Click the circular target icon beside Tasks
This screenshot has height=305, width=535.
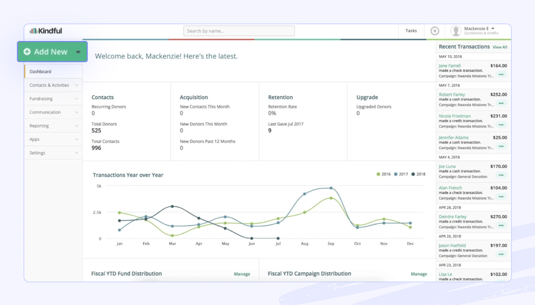click(x=435, y=31)
